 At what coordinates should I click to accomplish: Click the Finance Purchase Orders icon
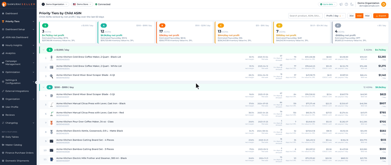click(3, 153)
